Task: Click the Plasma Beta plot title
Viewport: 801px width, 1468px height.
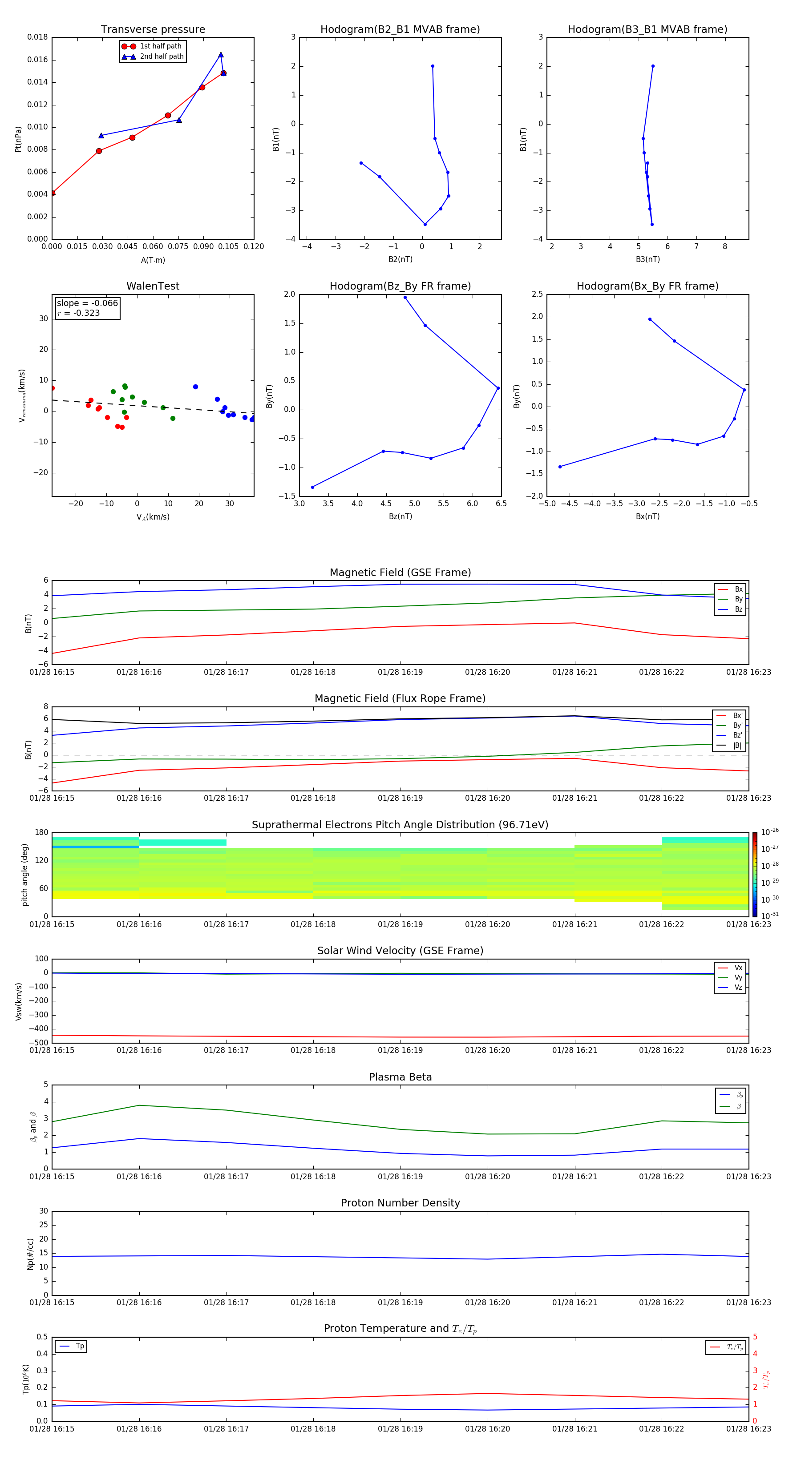Action: point(400,1077)
